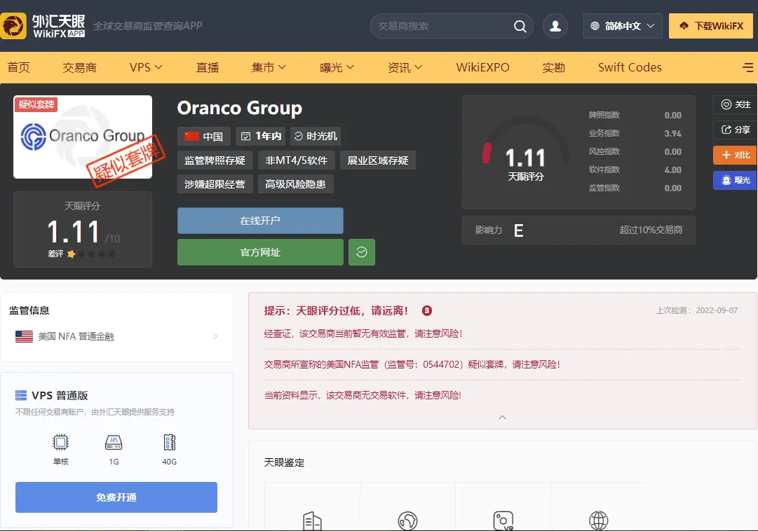The height and width of the screenshot is (531, 758).
Task: Open the user account icon
Action: click(x=555, y=26)
